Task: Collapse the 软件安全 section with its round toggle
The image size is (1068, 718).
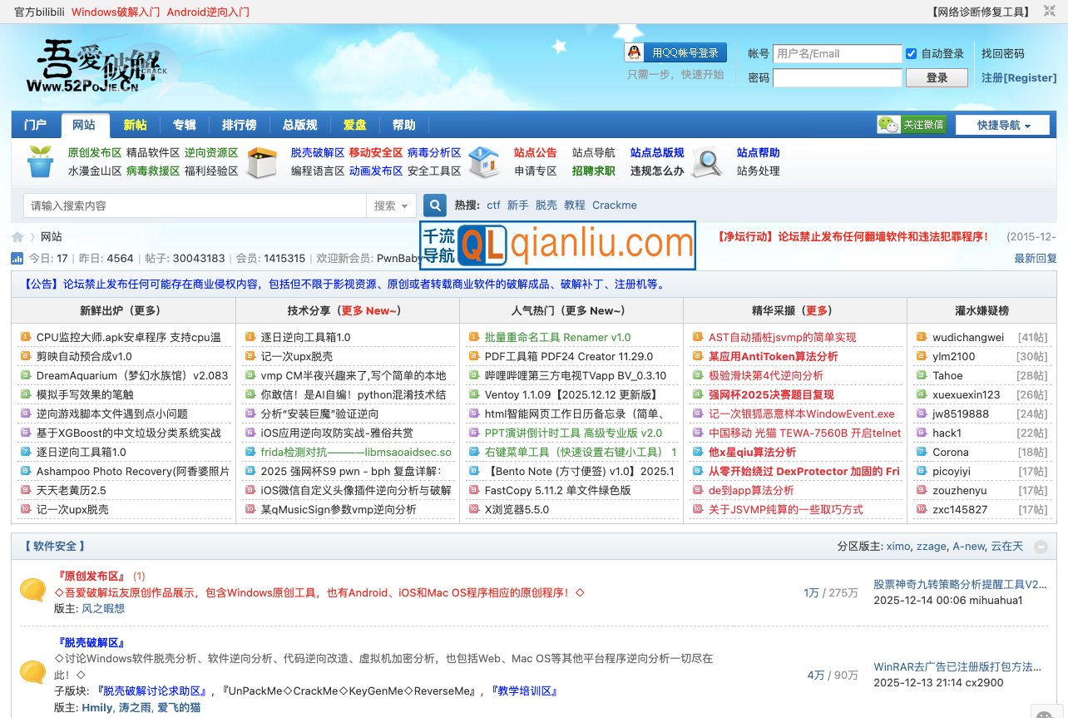Action: pyautogui.click(x=1041, y=546)
